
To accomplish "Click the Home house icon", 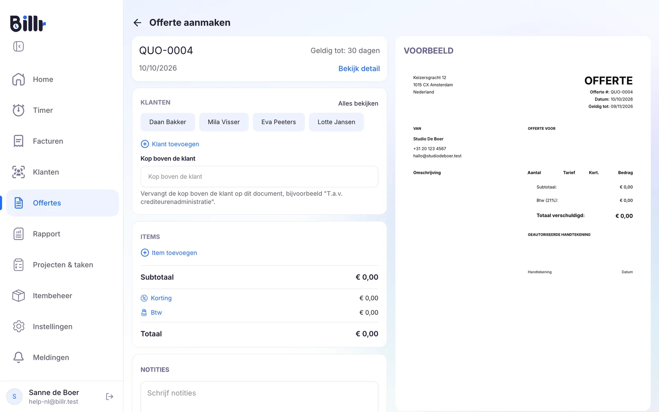I will coord(19,79).
